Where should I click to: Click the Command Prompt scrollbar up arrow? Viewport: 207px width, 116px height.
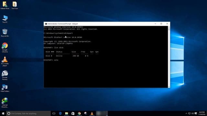click(169, 27)
